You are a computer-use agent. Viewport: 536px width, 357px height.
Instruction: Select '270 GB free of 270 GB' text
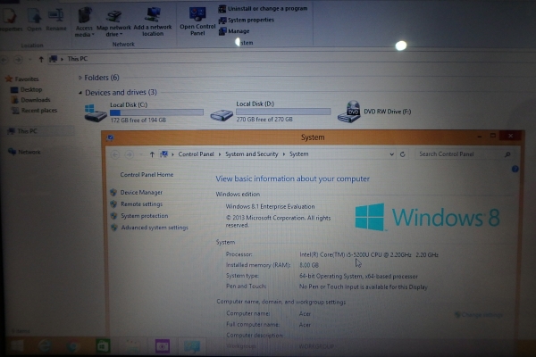coord(264,120)
